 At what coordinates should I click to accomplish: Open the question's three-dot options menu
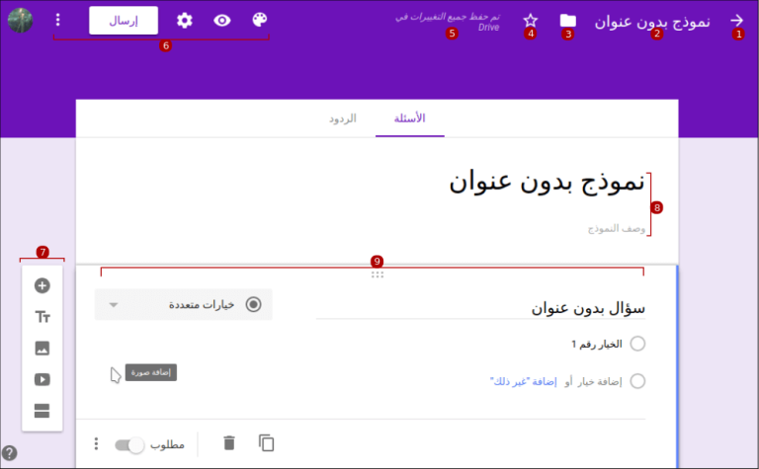[x=96, y=444]
